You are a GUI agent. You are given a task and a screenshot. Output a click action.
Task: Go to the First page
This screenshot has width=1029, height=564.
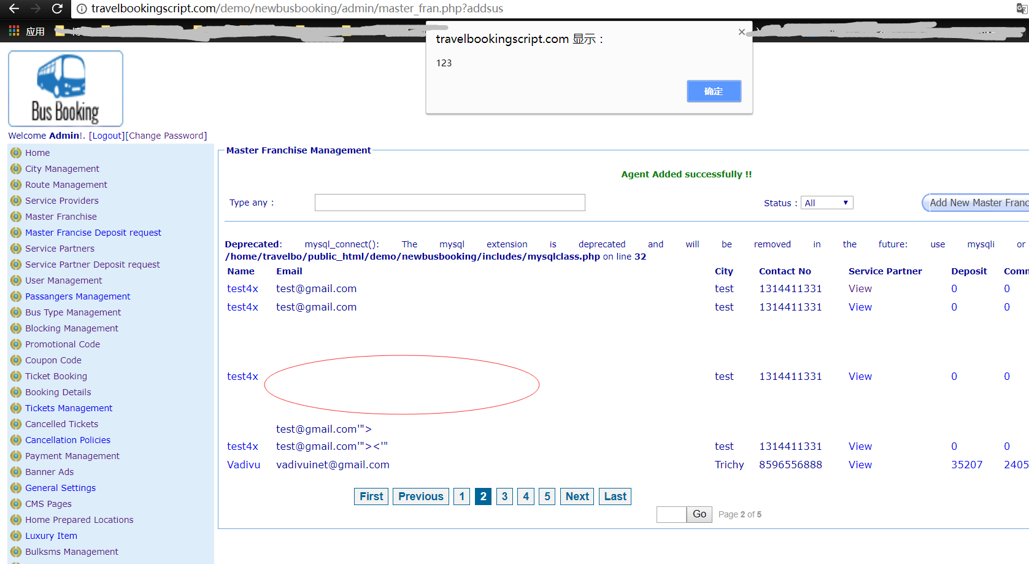(371, 496)
